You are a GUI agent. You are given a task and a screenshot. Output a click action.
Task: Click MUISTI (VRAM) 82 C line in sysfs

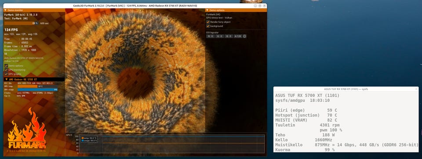pos(306,120)
